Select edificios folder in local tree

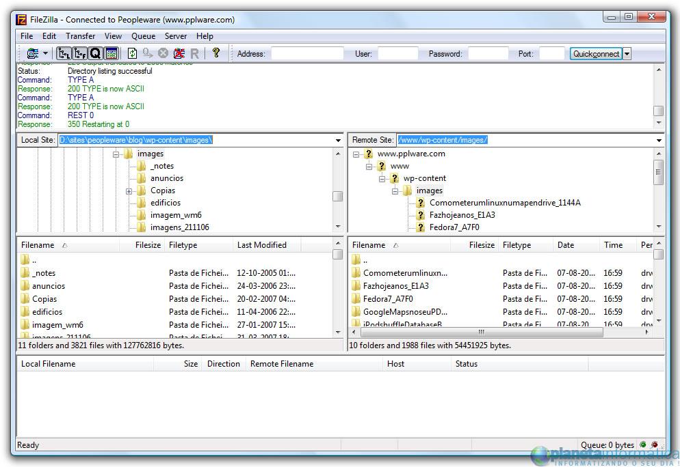coord(166,203)
